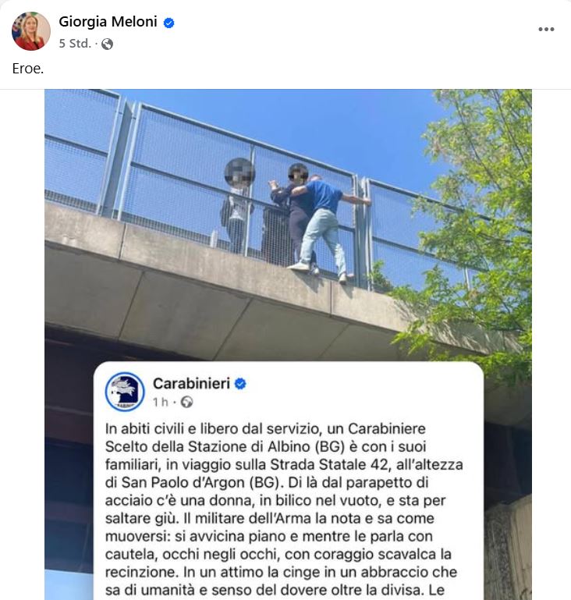The height and width of the screenshot is (600, 571).
Task: Click the Carabinieri emblem avatar
Action: [x=125, y=392]
